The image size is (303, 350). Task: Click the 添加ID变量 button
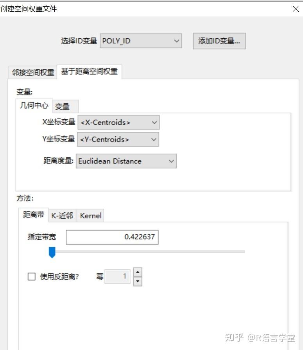[219, 41]
